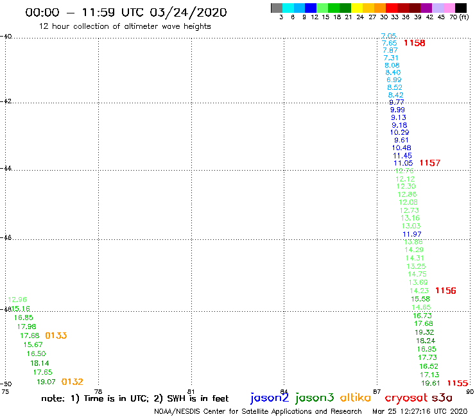Click the bright red 33 ft legend swatch
This screenshot has height=417, width=475.
pos(391,8)
